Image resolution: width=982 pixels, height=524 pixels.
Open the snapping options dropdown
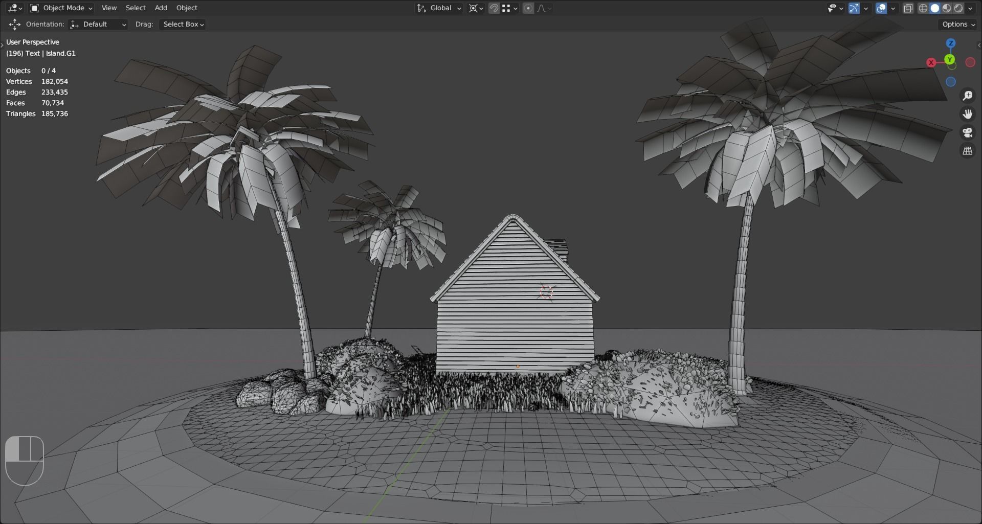(510, 8)
